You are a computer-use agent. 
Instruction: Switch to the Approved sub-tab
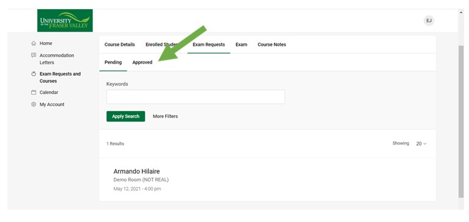pyautogui.click(x=142, y=62)
